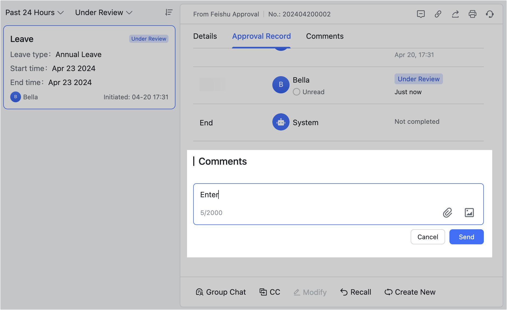The width and height of the screenshot is (507, 310).
Task: Attach a file using the paperclip icon
Action: [448, 213]
